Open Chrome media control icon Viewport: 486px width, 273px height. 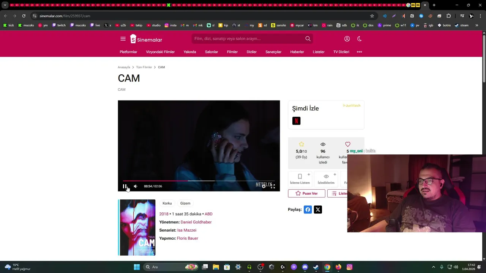coord(462,16)
